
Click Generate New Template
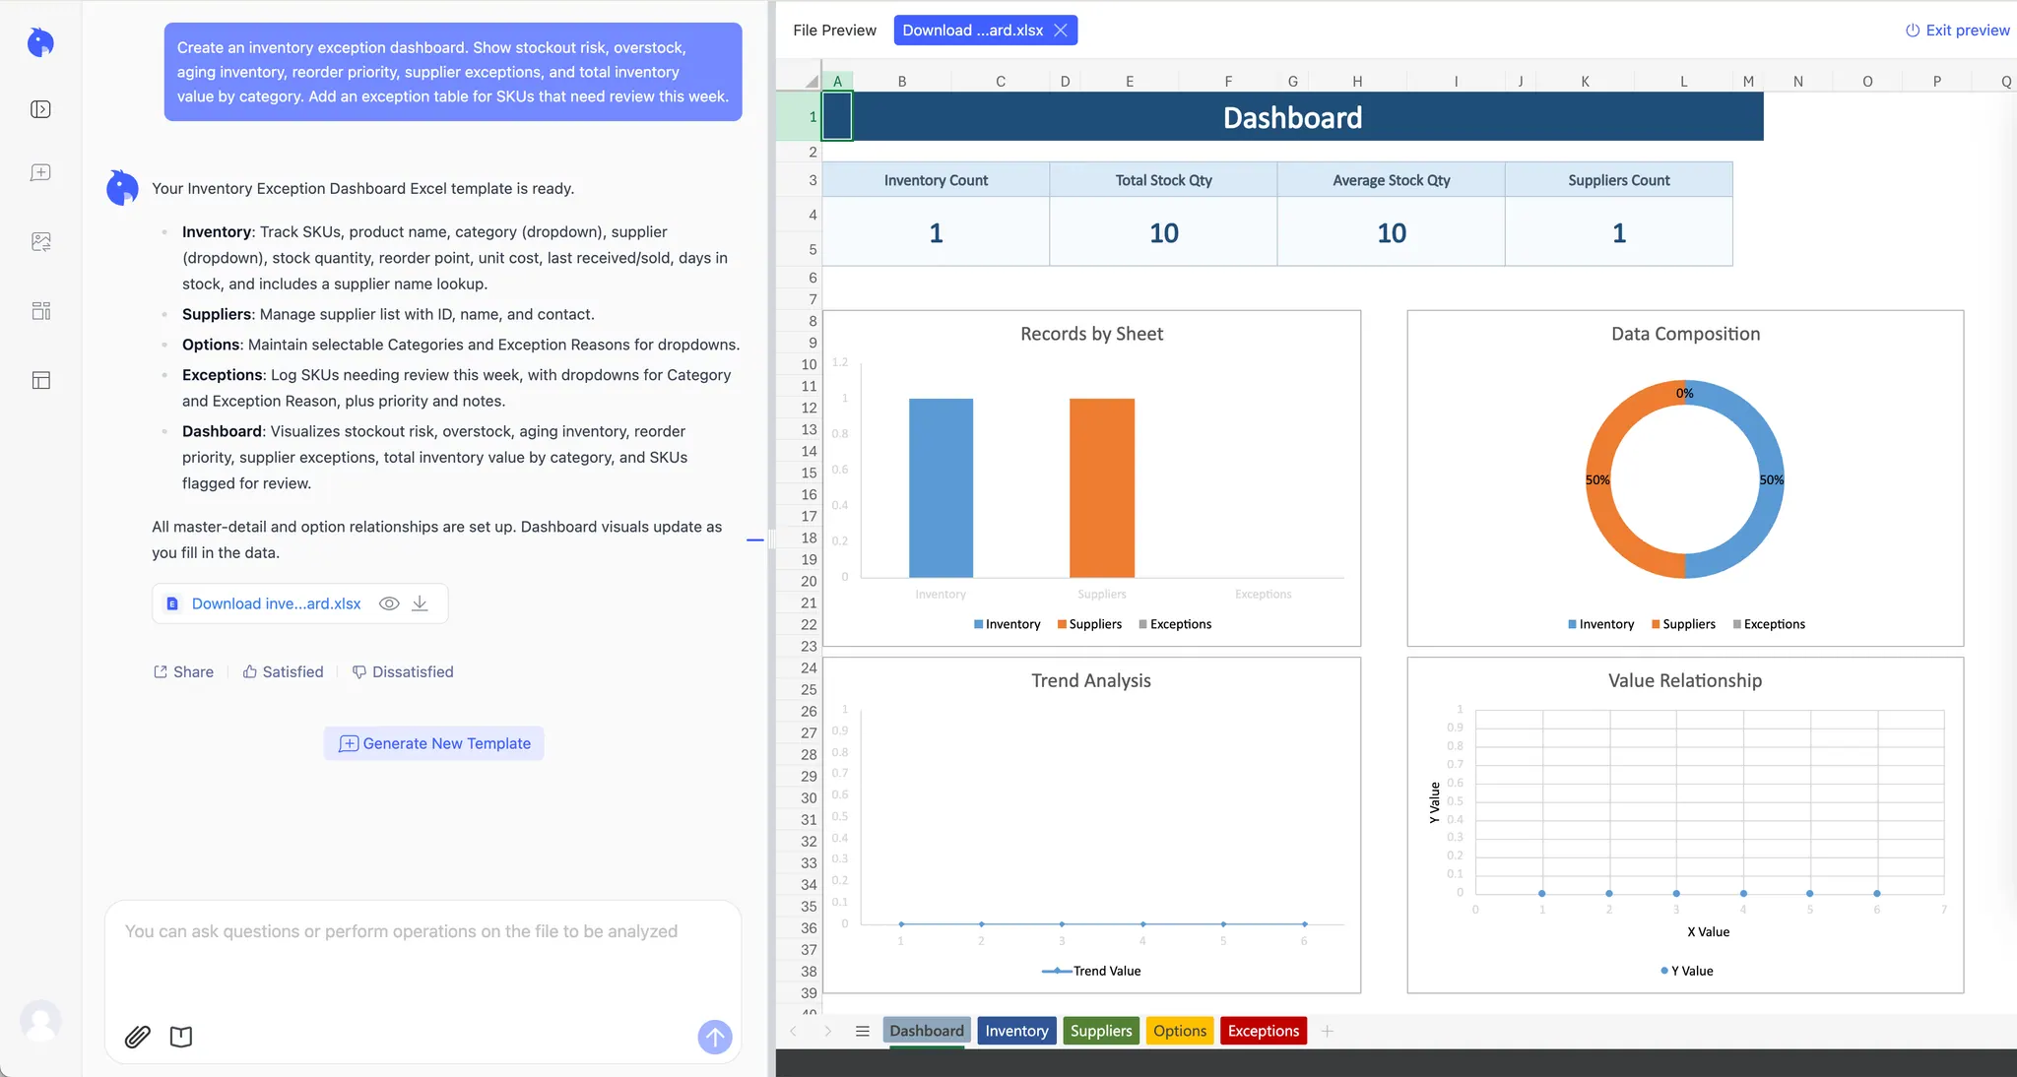434,743
